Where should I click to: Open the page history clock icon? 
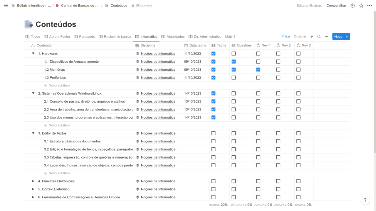352,6
